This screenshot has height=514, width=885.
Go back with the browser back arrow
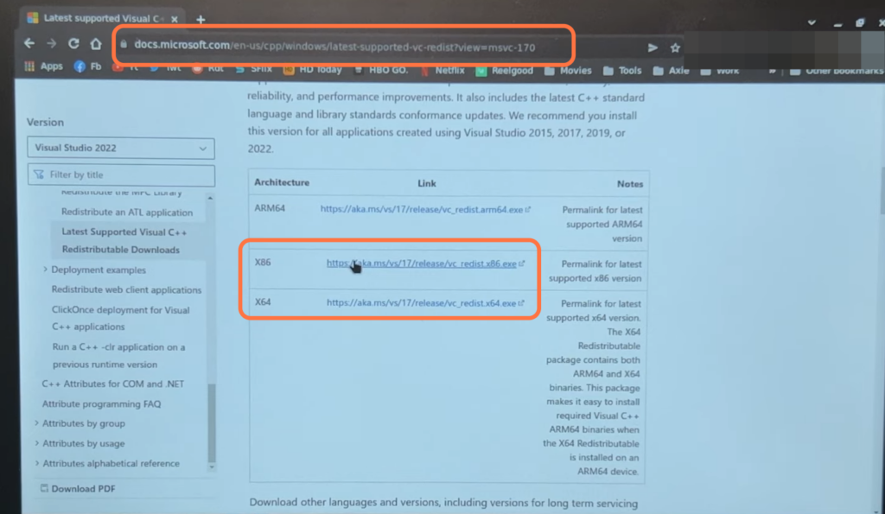(x=29, y=43)
